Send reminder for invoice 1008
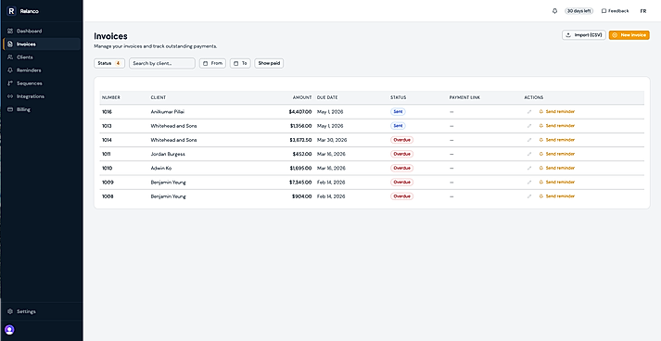 (x=557, y=196)
